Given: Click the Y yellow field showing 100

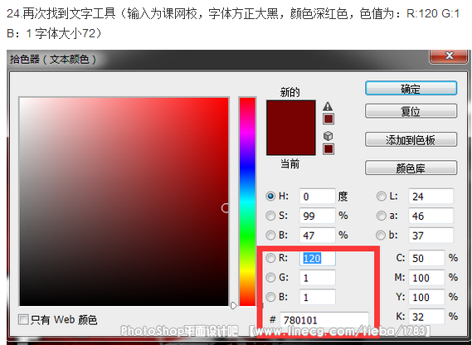Looking at the screenshot, I should click(426, 297).
